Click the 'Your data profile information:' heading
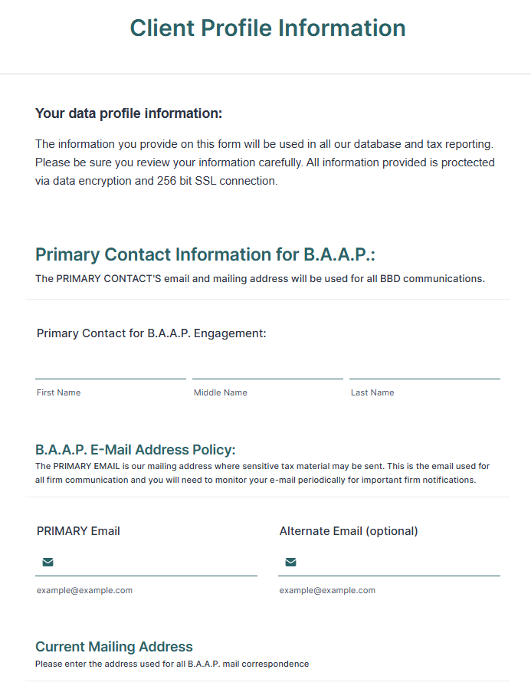This screenshot has height=689, width=531. (129, 113)
